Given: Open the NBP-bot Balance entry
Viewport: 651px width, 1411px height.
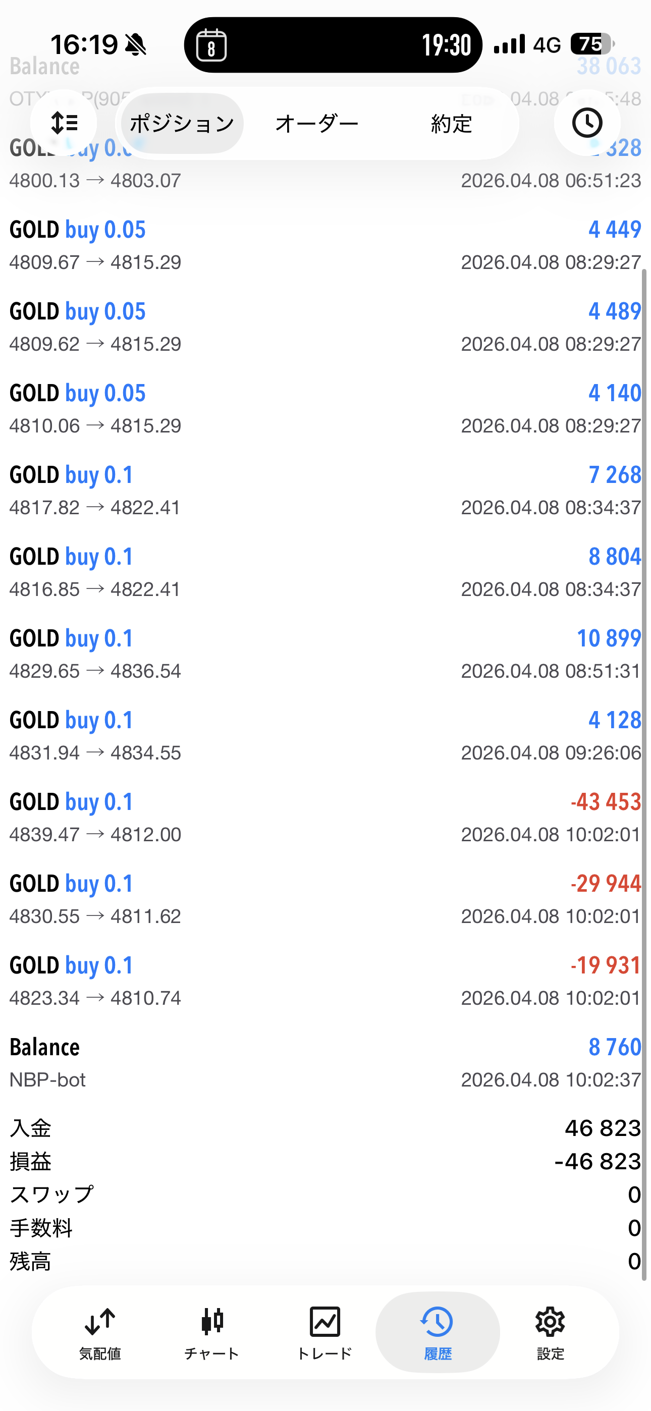Looking at the screenshot, I should pos(325,1063).
